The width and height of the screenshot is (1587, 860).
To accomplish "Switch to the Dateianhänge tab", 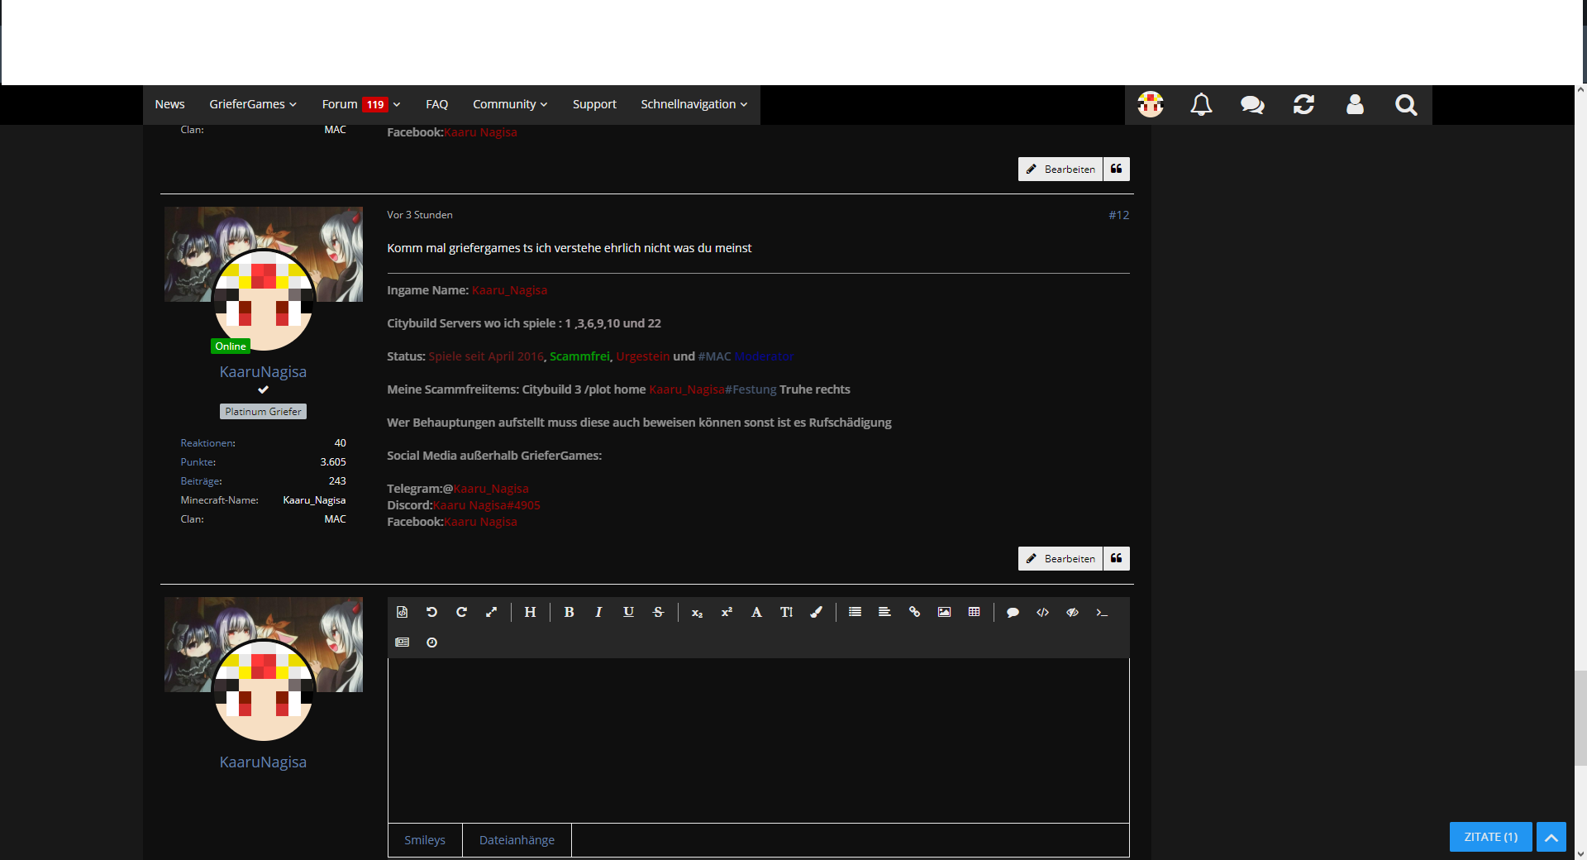I will tap(517, 840).
